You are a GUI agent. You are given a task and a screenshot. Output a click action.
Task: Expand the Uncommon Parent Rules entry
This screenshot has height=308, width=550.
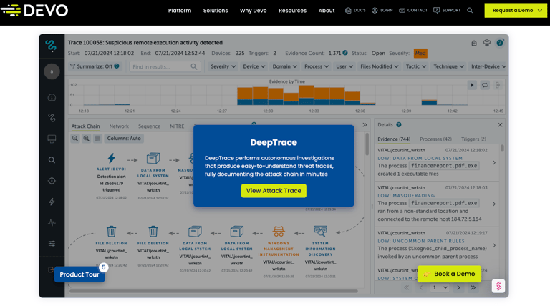coord(494,245)
